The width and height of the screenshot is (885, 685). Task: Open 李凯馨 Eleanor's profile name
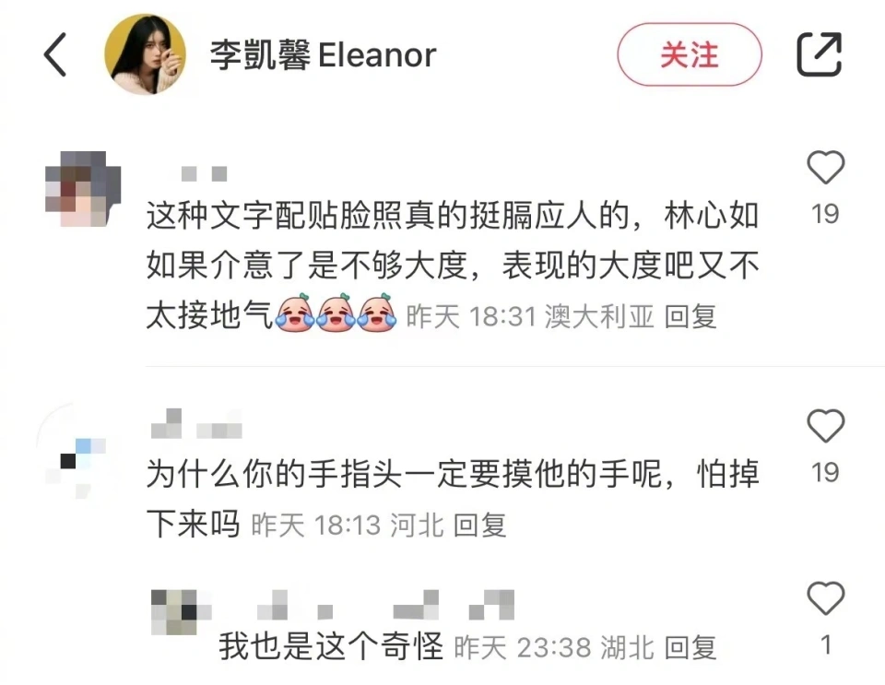tap(323, 55)
